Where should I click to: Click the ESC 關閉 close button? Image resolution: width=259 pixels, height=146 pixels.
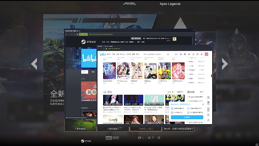point(113,138)
